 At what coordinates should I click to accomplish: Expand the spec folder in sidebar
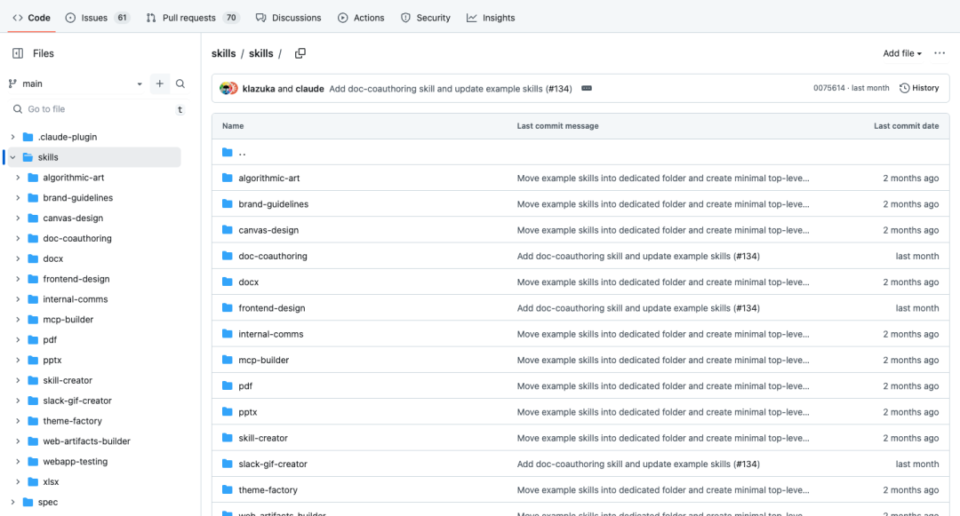pos(12,502)
